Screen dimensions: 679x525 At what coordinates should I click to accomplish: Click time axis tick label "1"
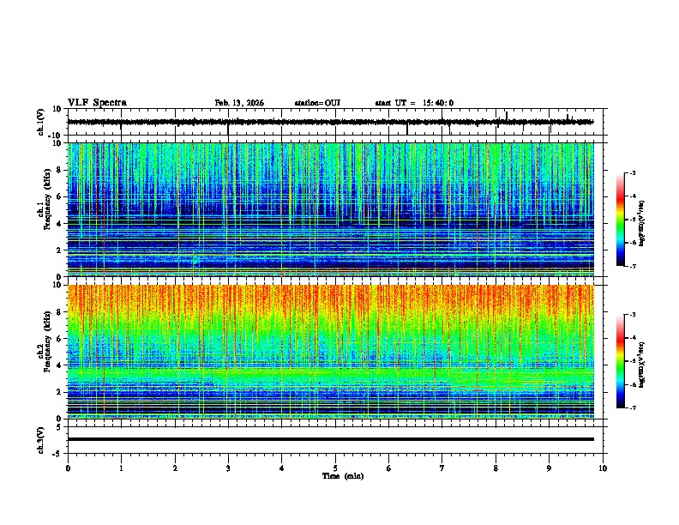pos(121,468)
